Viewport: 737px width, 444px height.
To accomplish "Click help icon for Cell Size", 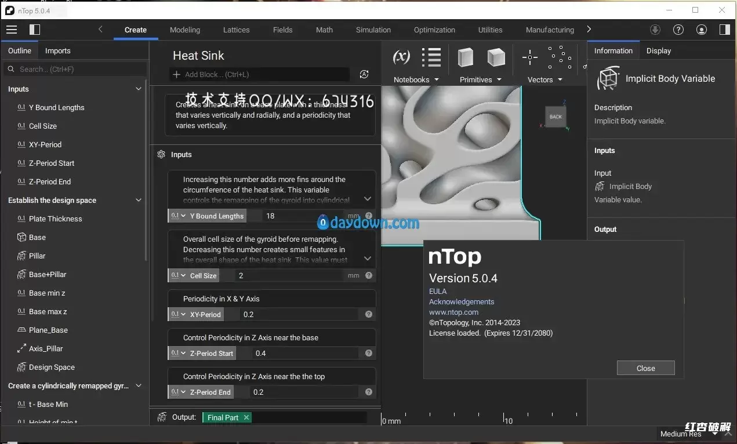I will [x=369, y=276].
